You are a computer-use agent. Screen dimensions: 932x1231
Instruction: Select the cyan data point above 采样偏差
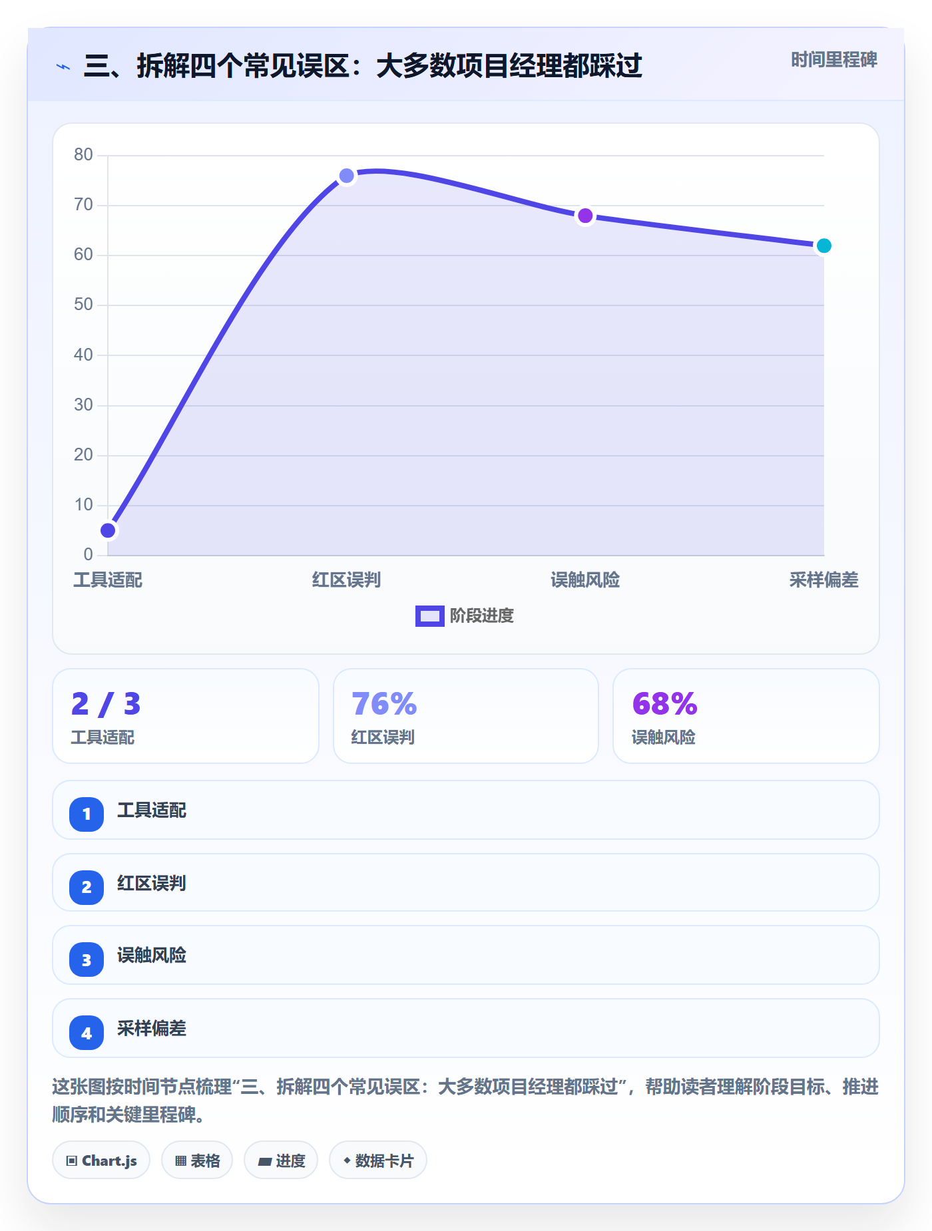pyautogui.click(x=823, y=246)
